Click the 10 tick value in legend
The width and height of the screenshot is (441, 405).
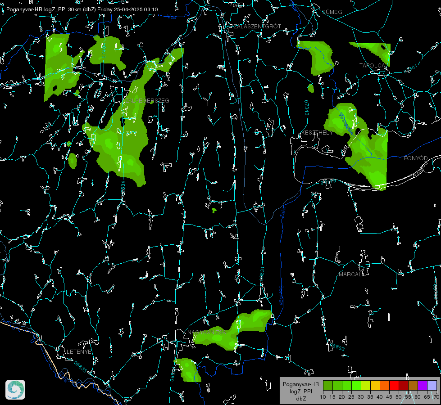point(323,397)
